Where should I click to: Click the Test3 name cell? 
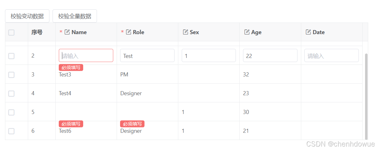click(x=65, y=75)
